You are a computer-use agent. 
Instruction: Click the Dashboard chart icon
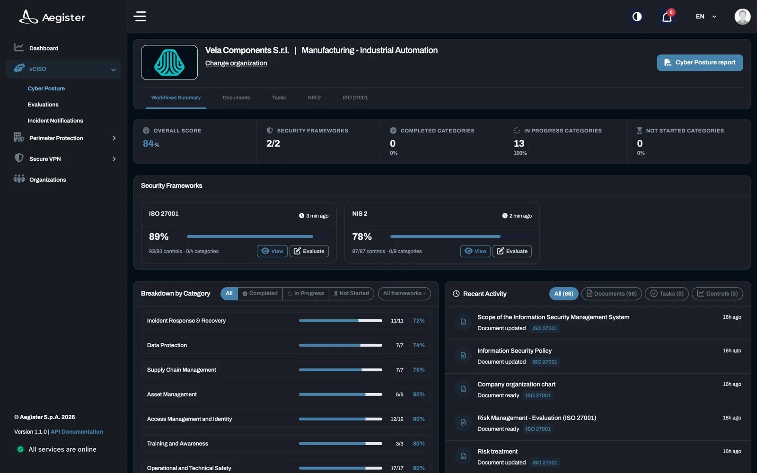pos(19,47)
